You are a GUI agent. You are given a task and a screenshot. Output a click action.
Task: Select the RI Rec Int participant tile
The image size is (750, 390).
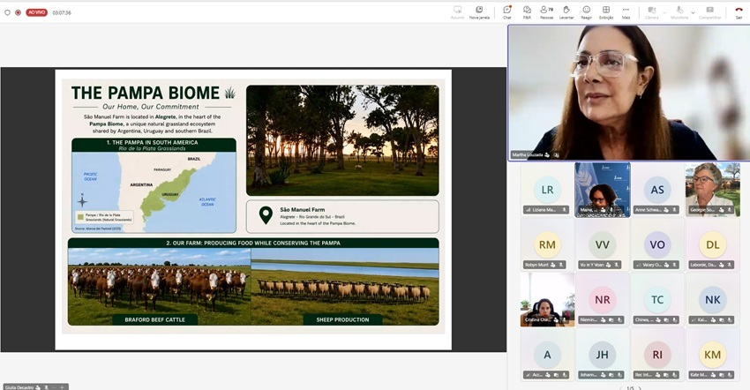pyautogui.click(x=657, y=355)
